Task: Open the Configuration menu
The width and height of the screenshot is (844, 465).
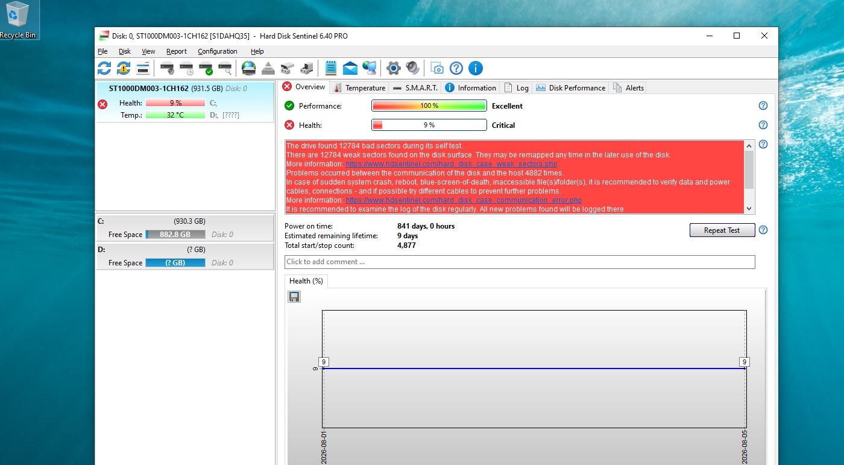Action: coord(218,51)
